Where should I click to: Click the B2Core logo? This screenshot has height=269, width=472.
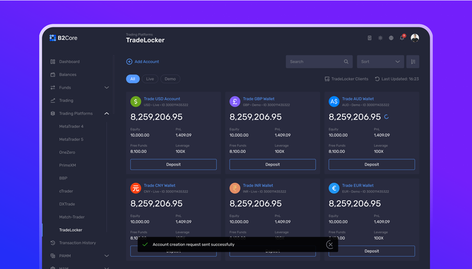[x=64, y=38]
